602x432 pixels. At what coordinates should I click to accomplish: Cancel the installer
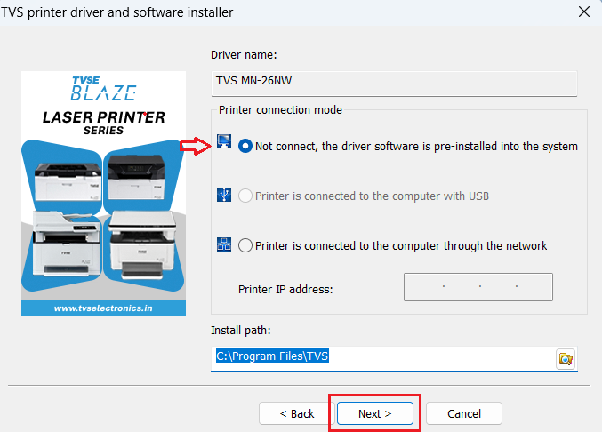click(x=464, y=413)
